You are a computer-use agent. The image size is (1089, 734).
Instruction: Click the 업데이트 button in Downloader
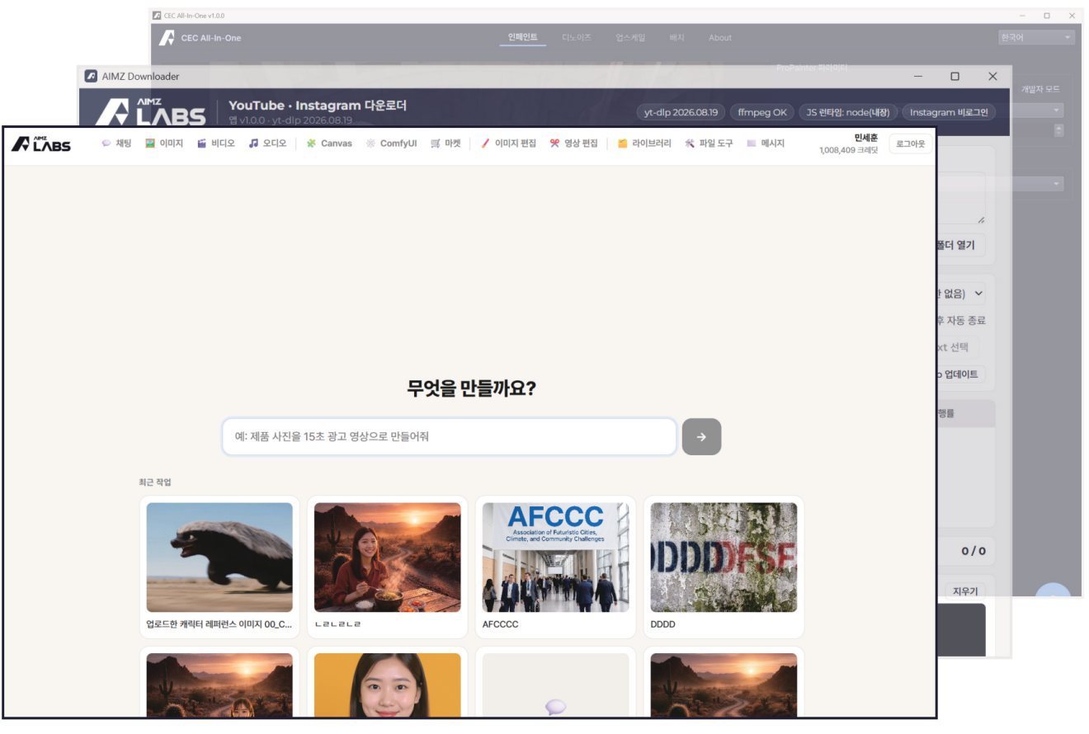click(959, 374)
